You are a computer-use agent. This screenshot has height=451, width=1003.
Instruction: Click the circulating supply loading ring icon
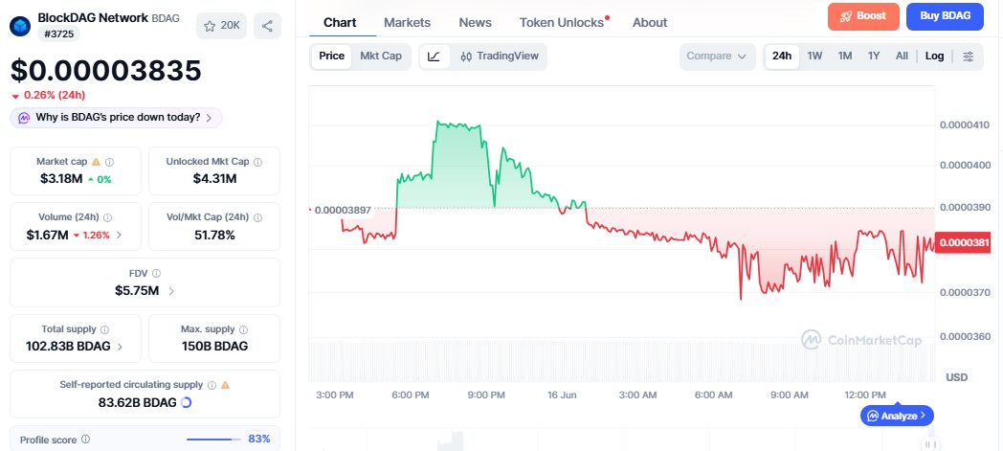[x=186, y=402]
